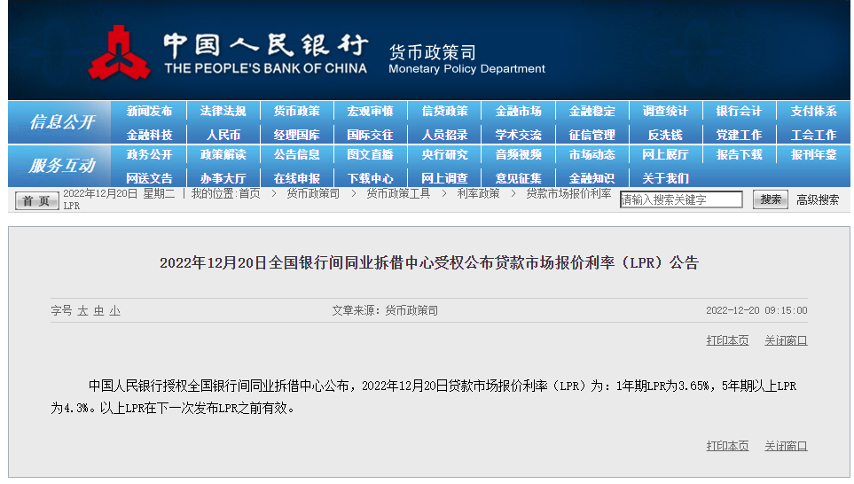Open 市场动态 section

(x=592, y=154)
